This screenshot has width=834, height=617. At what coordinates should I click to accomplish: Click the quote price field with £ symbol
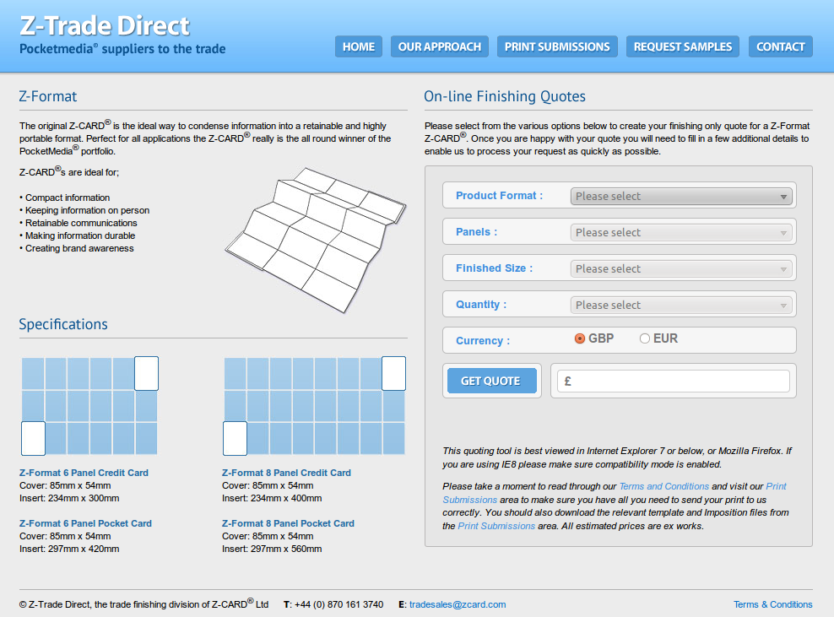pyautogui.click(x=674, y=382)
